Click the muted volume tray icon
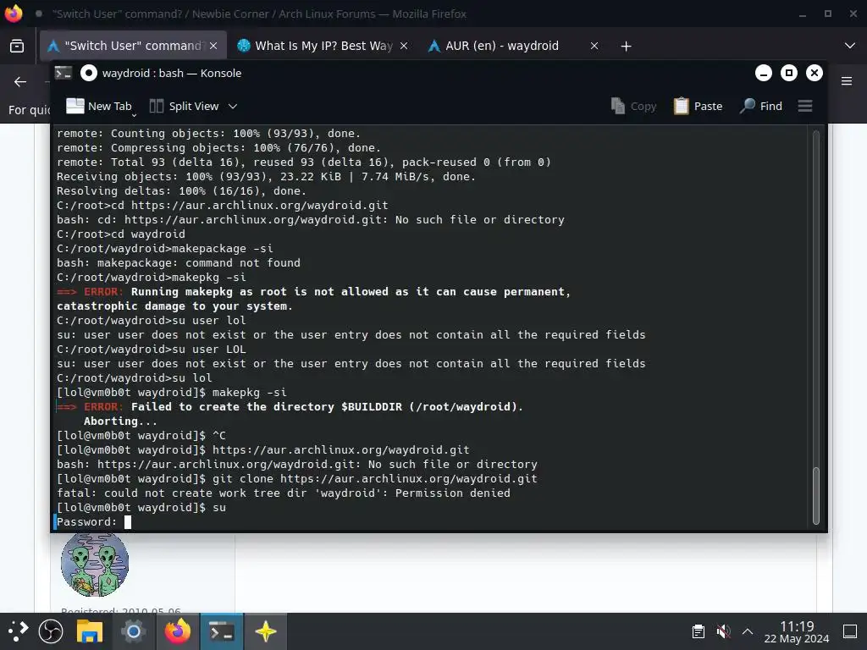This screenshot has width=867, height=650. coord(723,631)
